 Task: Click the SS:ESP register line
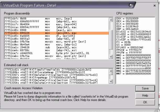(x=134, y=37)
